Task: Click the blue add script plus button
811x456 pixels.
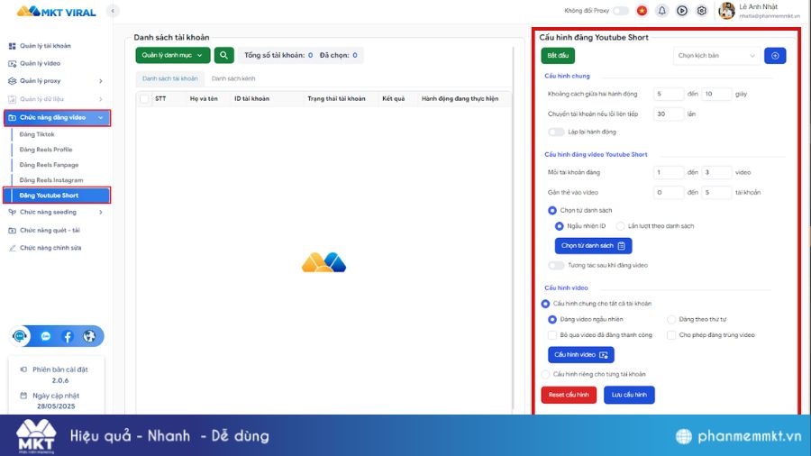Action: [775, 56]
